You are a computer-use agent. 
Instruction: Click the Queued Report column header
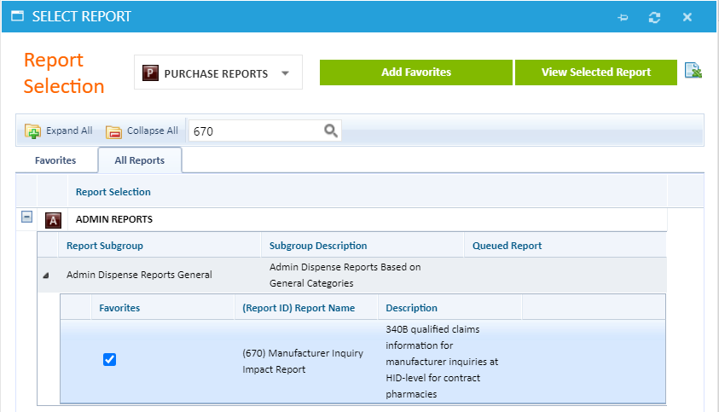click(507, 246)
